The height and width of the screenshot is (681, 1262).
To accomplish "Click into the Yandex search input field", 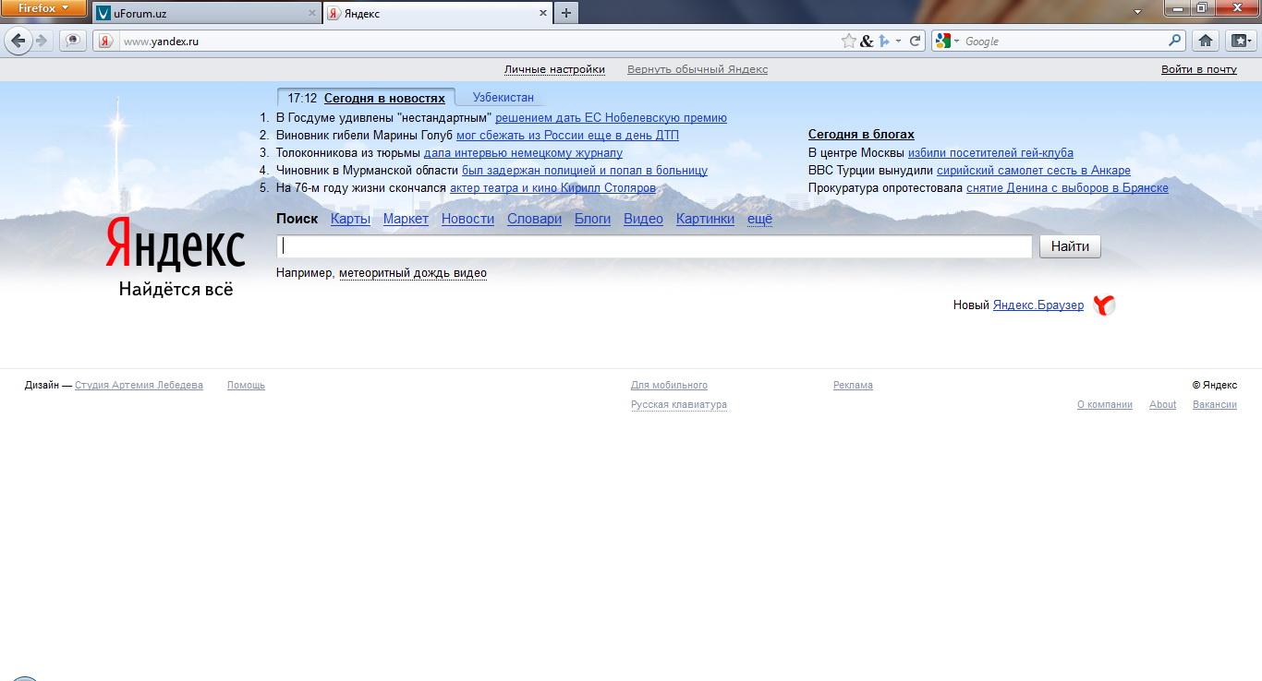I will (x=654, y=246).
